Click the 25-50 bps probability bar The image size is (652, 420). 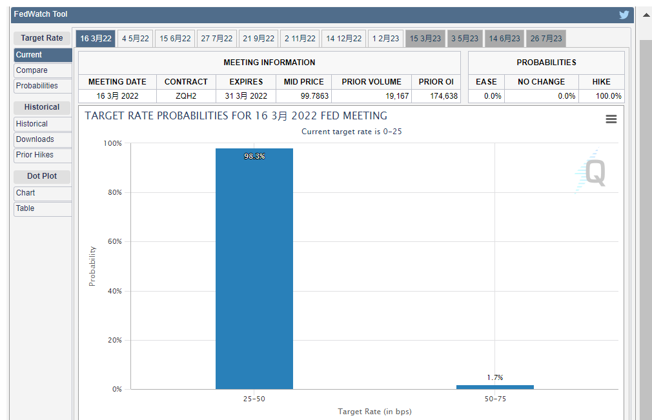254,269
